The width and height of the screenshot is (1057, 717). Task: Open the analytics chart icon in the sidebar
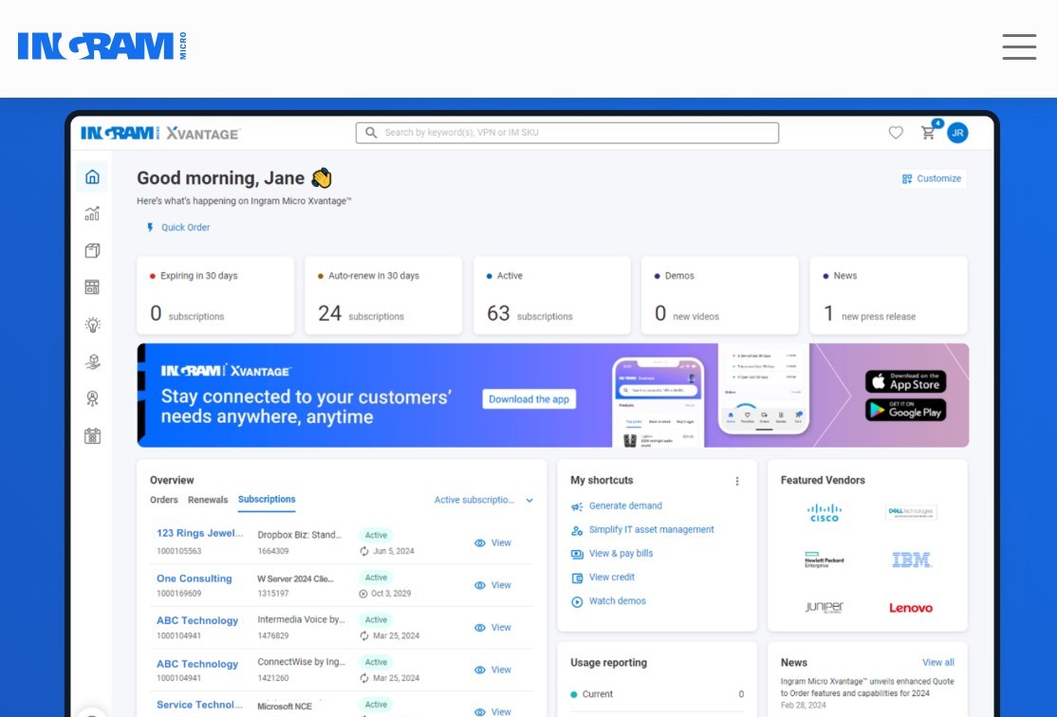click(92, 214)
